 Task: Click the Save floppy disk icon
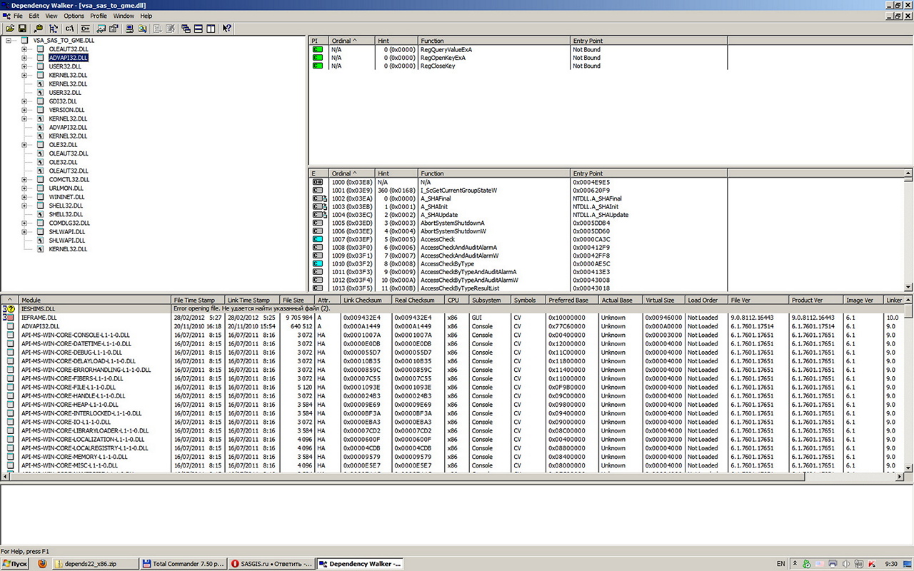click(x=22, y=29)
